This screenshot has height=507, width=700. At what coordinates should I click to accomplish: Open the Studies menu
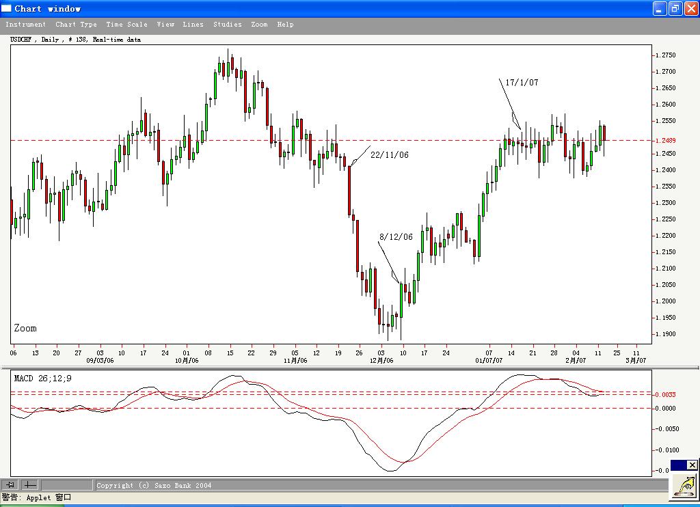point(227,25)
